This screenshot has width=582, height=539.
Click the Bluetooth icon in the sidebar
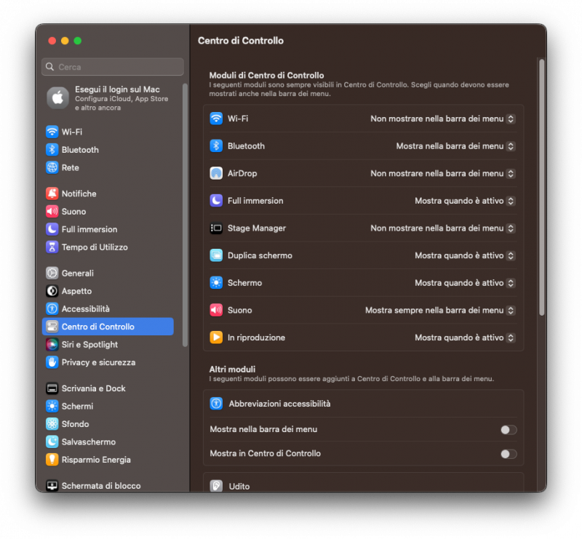coord(52,150)
